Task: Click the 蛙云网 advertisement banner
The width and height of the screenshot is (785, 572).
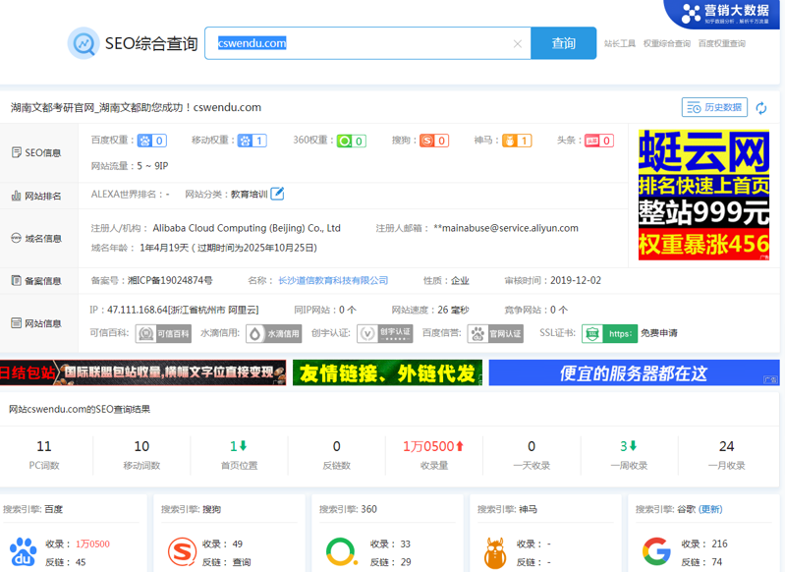Action: tap(703, 195)
